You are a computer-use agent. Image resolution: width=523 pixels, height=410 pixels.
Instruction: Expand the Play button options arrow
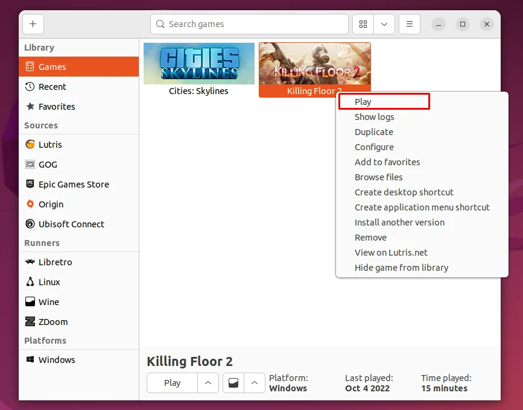point(208,383)
